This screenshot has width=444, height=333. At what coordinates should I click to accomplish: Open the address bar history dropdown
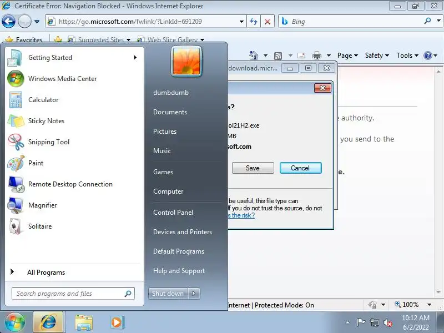(241, 22)
